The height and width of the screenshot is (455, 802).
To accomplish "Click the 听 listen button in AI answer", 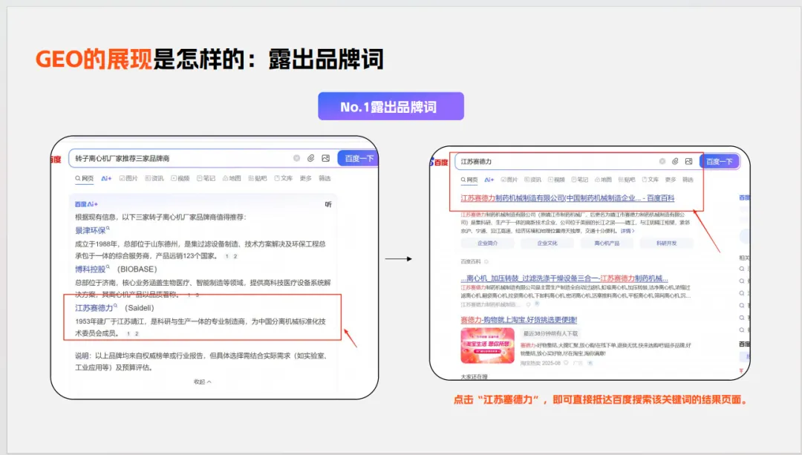I will [328, 205].
